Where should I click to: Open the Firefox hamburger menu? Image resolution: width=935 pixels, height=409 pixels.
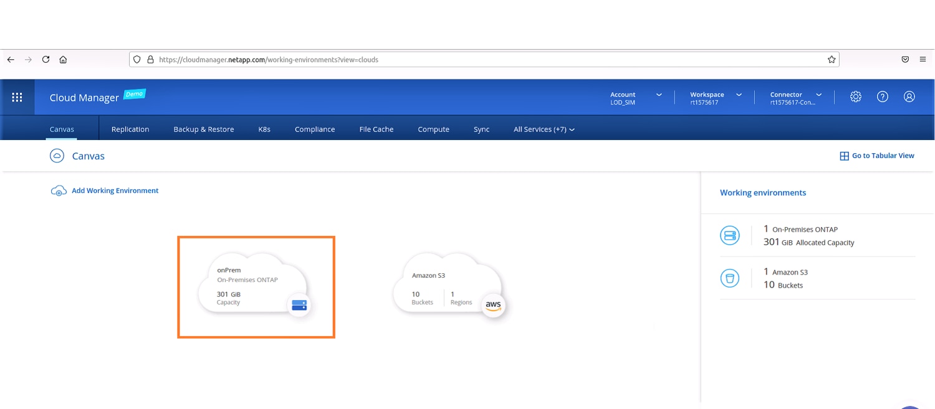[923, 60]
